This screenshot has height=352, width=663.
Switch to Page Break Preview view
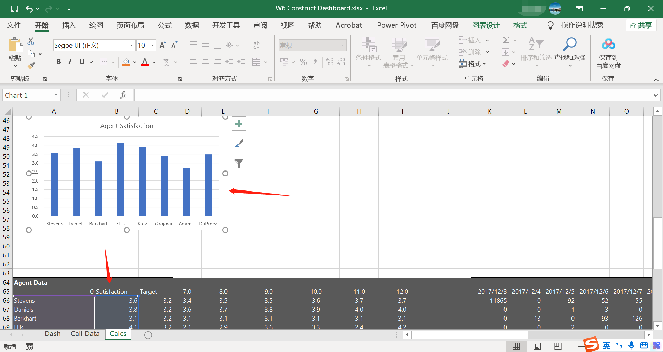coord(558,346)
